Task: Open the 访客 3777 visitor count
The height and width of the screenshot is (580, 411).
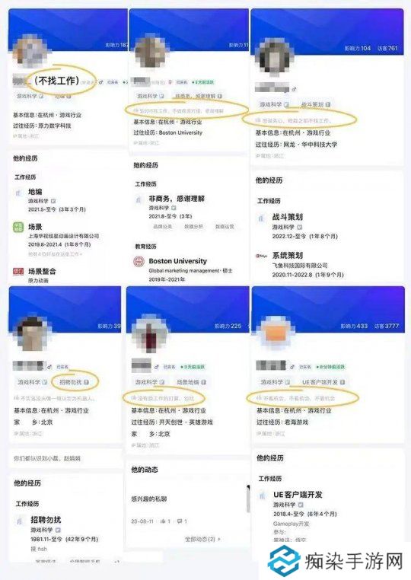Action: tap(386, 327)
